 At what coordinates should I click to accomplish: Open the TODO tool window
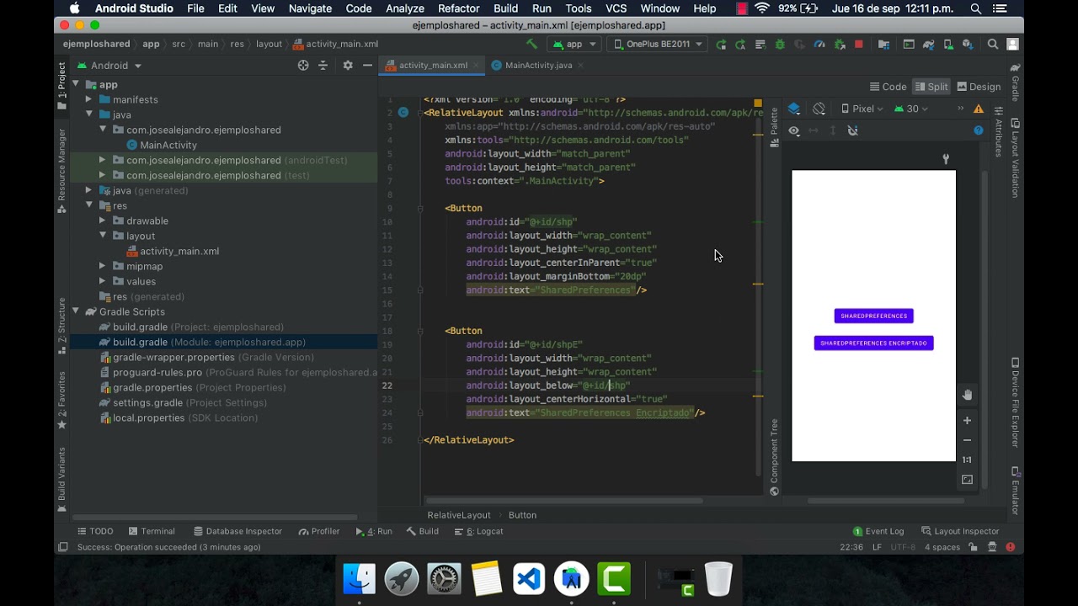coord(95,531)
